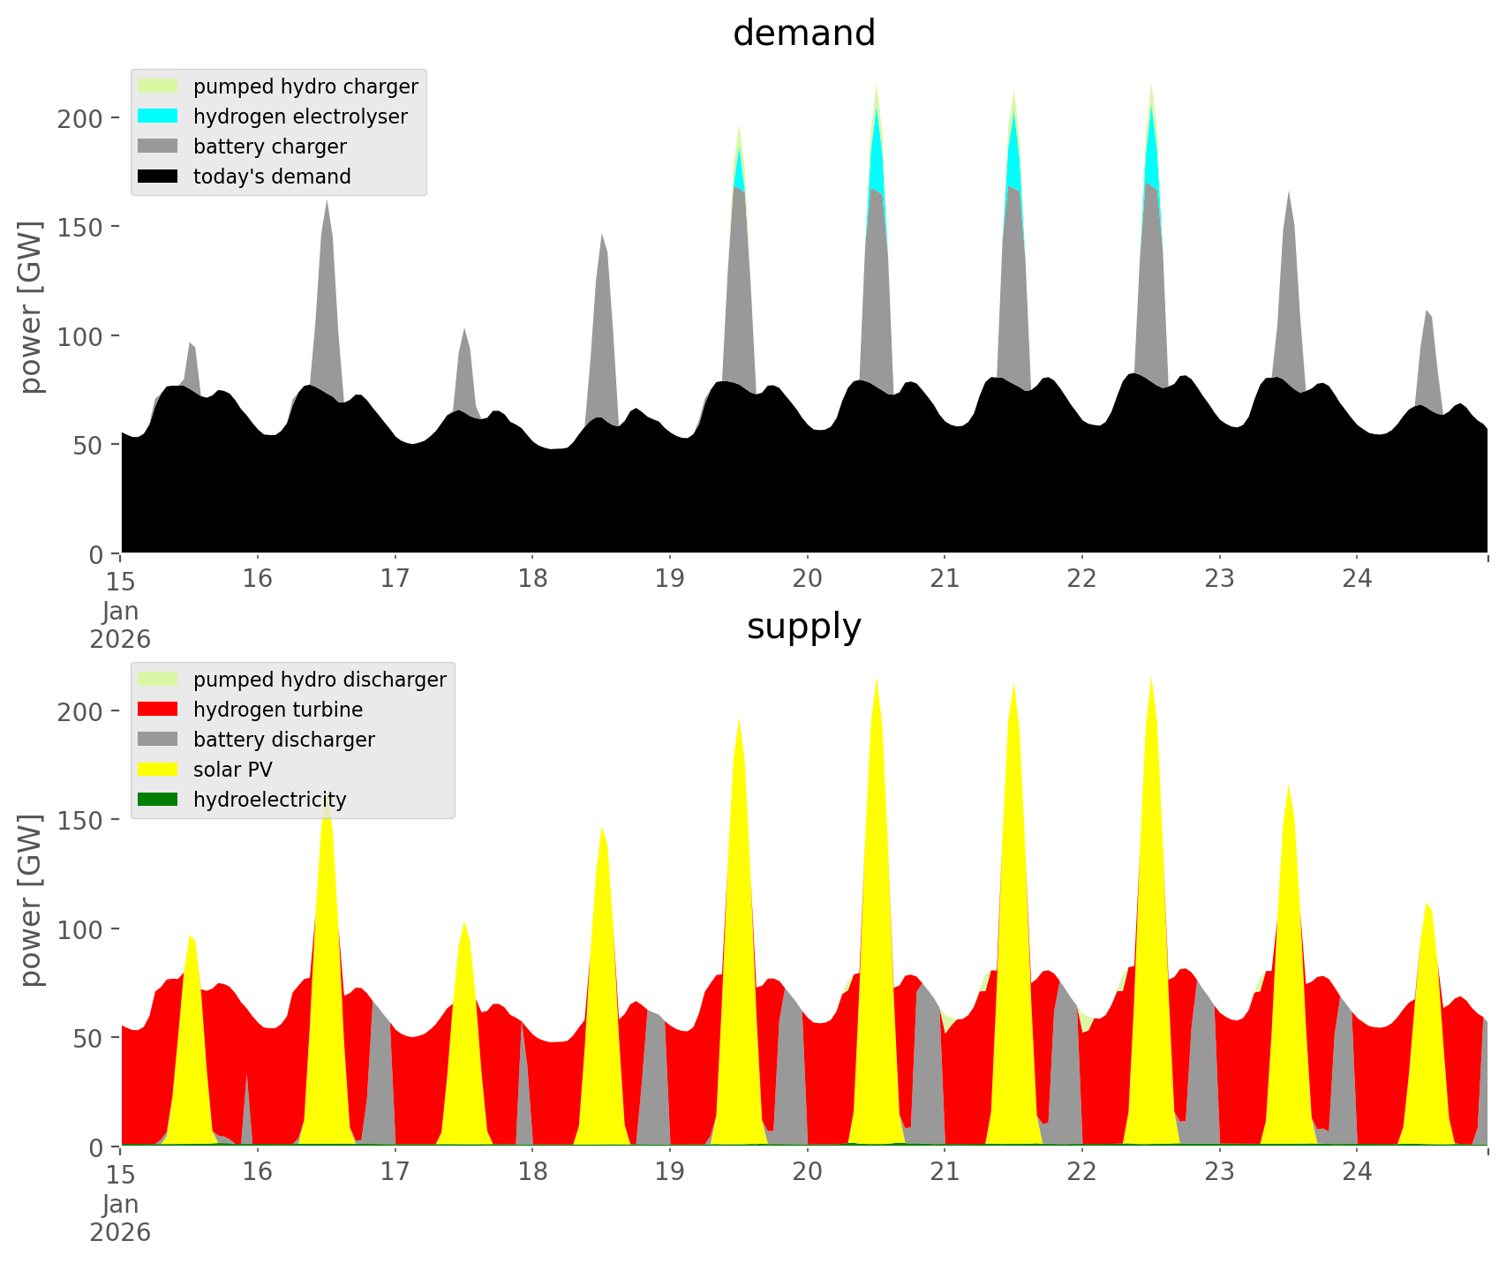Click the yellow solar PV legend swatch

[x=158, y=770]
